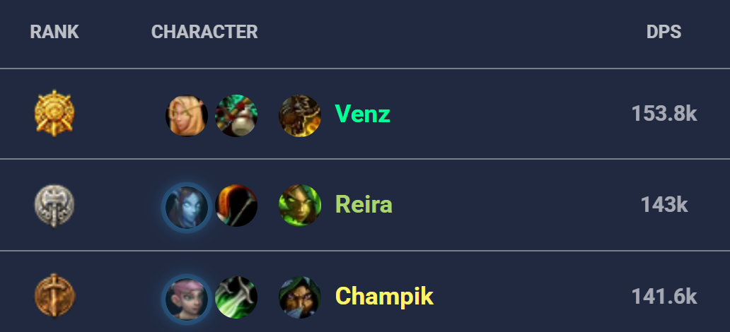
Task: Click the silver second-place rank medal
Action: 54,206
